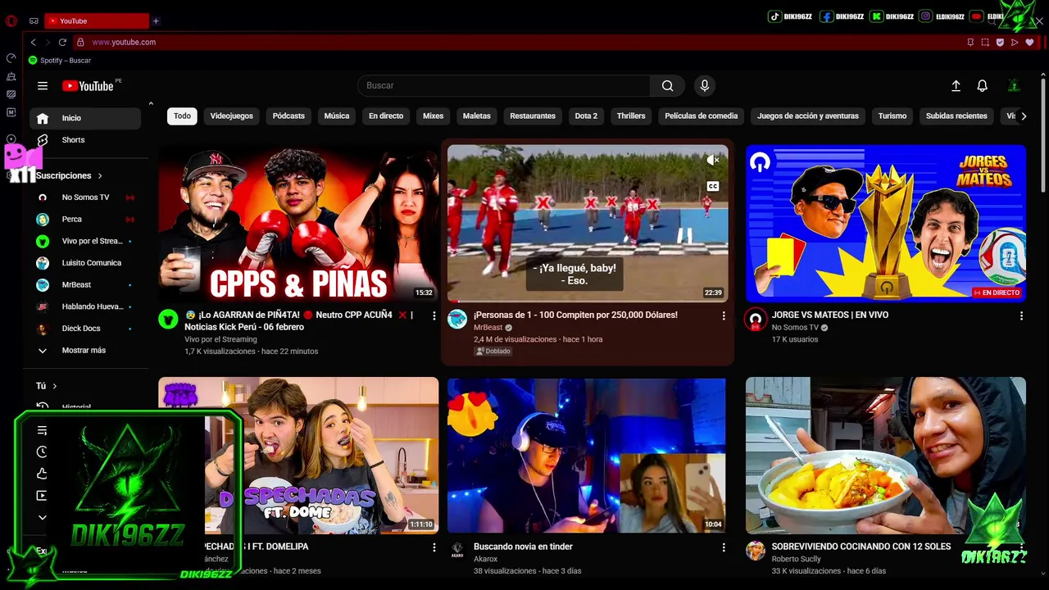Open the No Somos TV subscription
The height and width of the screenshot is (590, 1049).
[x=85, y=197]
